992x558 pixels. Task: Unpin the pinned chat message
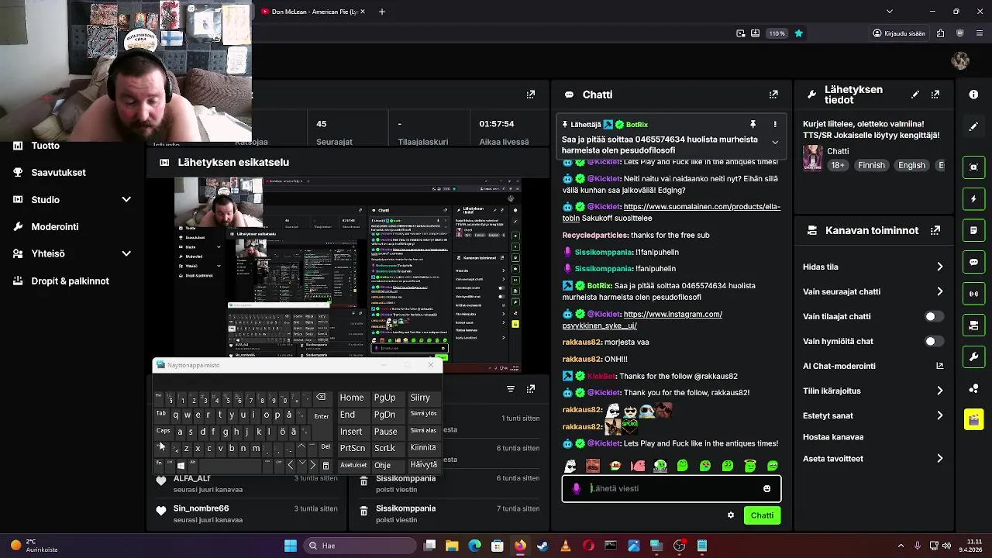coord(753,124)
